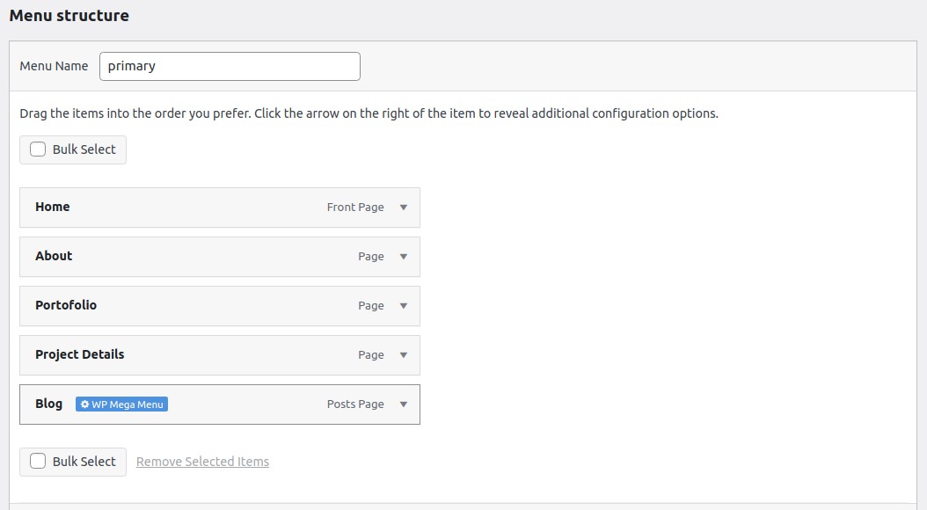Click the Blog menu item title

[x=49, y=404]
